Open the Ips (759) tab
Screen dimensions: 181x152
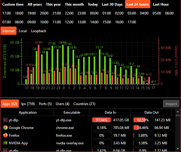click(x=28, y=104)
